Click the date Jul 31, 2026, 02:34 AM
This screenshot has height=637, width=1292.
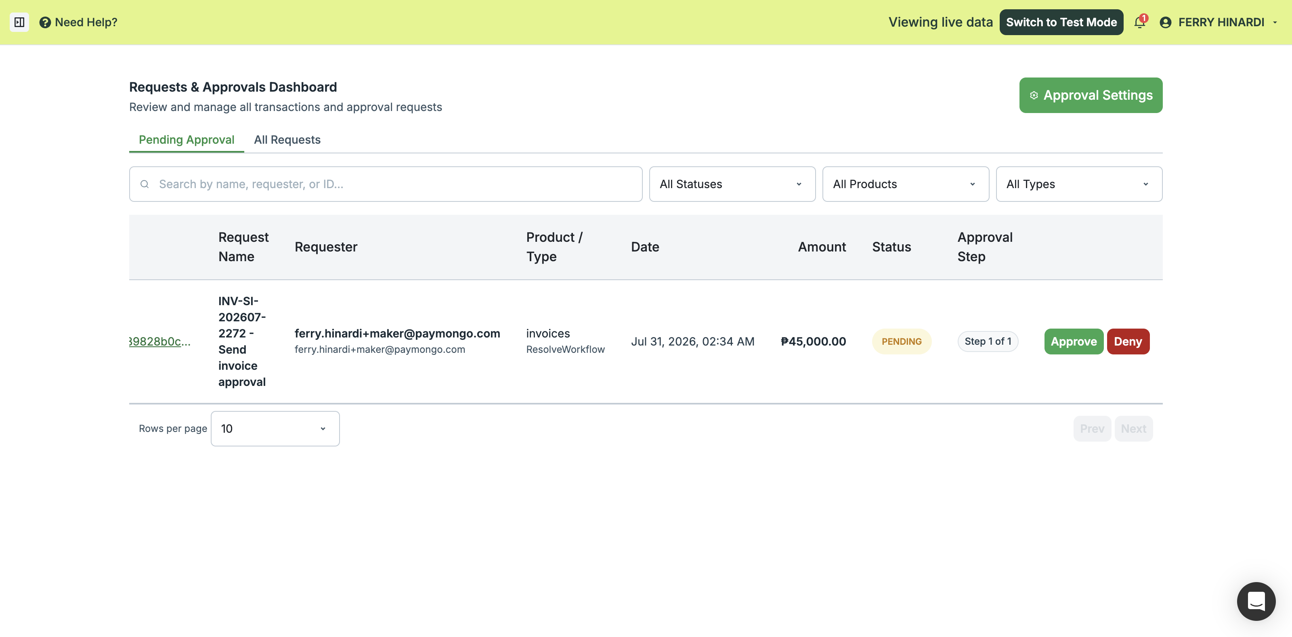click(x=693, y=342)
